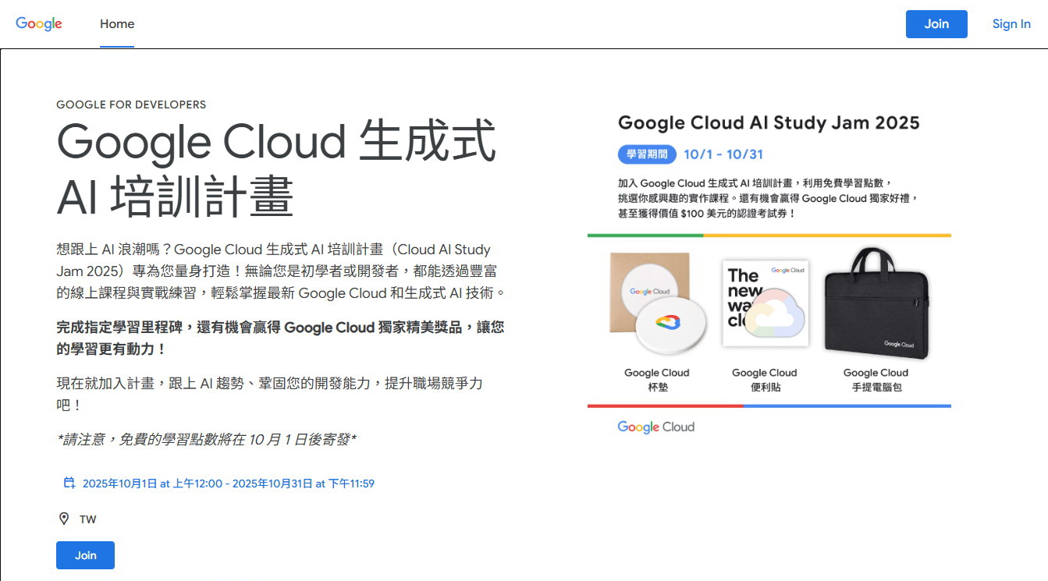Click the Google logo in the header

pos(39,23)
